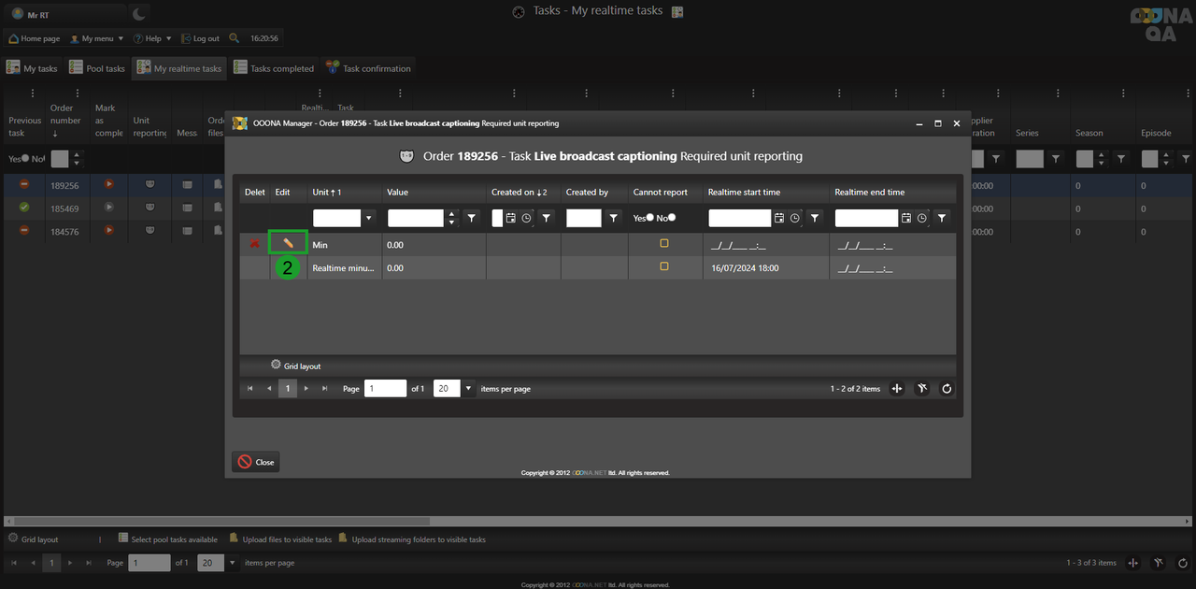Click the Page number field in the dialog

click(384, 389)
